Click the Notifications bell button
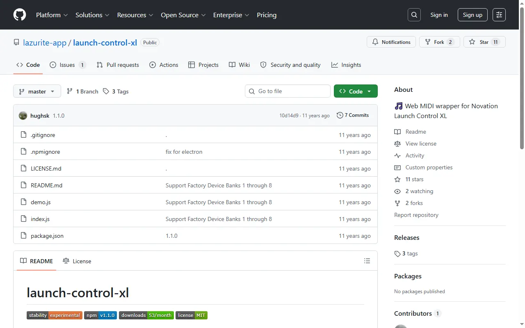Viewport: 525px width, 328px height. coord(391,42)
